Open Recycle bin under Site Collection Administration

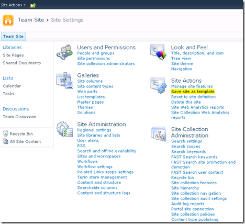tap(183, 177)
